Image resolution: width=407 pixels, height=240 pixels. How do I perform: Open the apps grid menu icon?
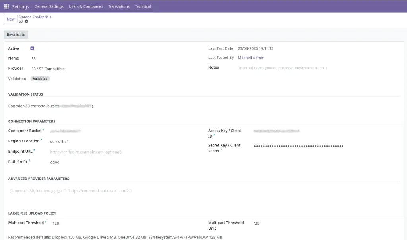click(x=6, y=6)
